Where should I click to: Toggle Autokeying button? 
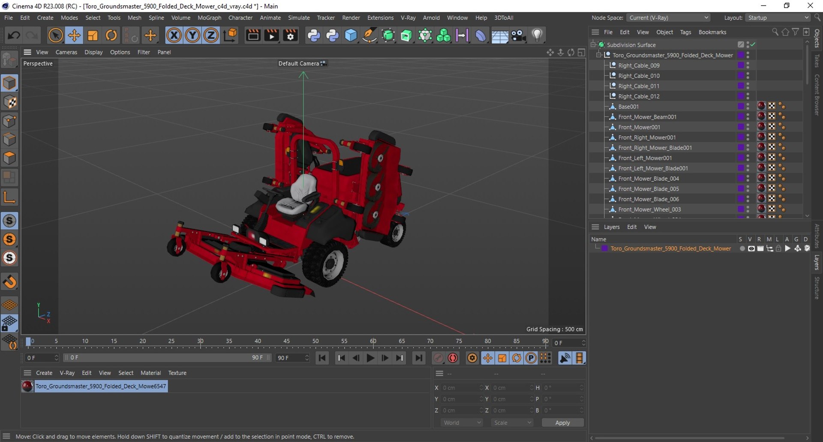pyautogui.click(x=453, y=358)
